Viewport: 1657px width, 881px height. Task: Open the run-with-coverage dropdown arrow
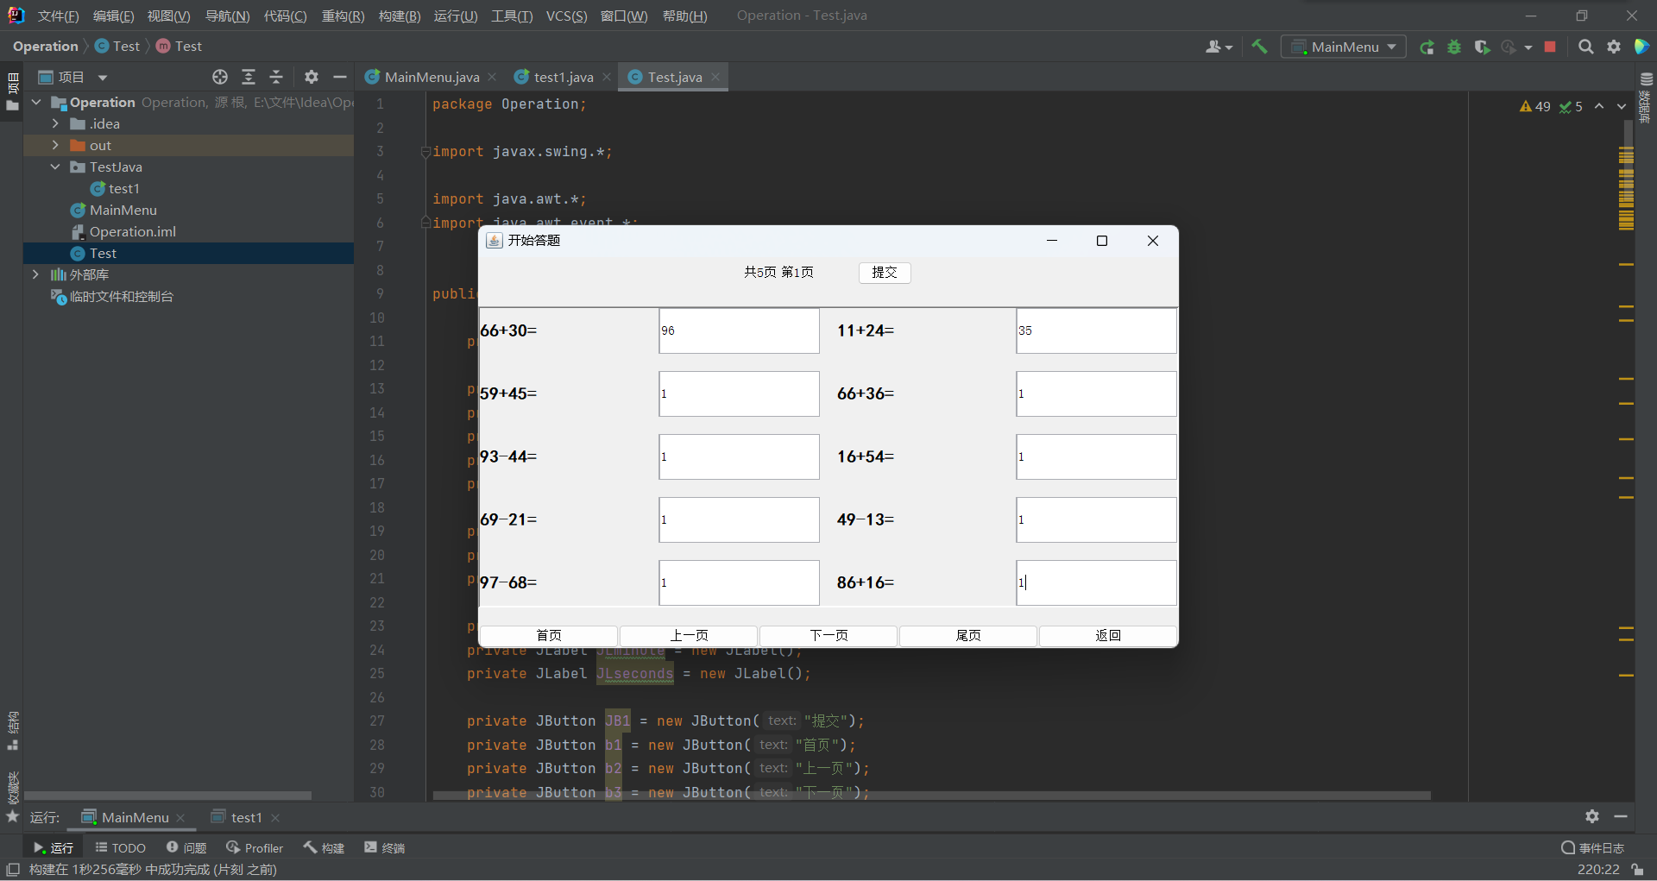pos(1528,47)
